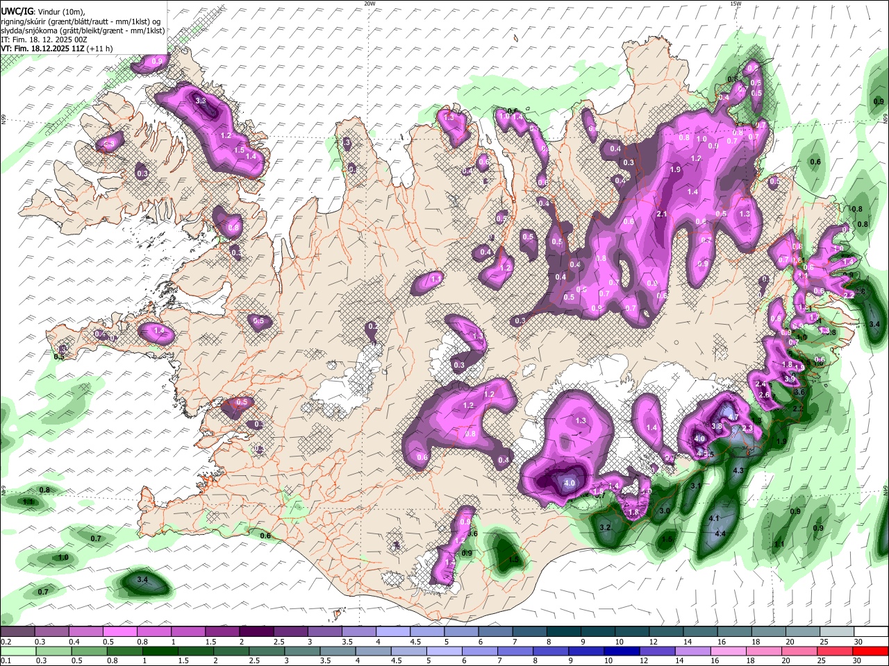Click the "4.3" rain value label

tap(738, 471)
